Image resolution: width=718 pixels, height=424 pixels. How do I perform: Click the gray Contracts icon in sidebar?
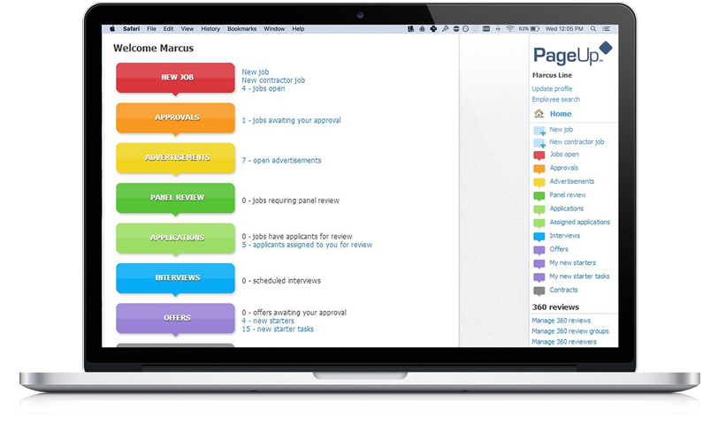click(539, 291)
